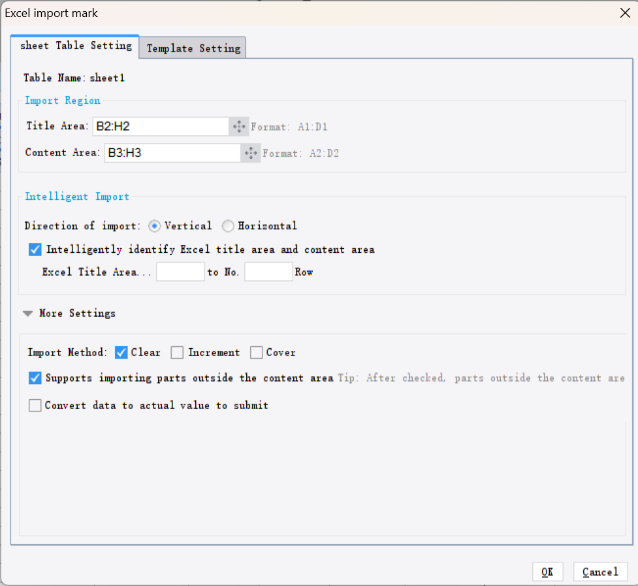The width and height of the screenshot is (638, 586).
Task: Click the 'to No.' end row field
Action: (x=268, y=272)
